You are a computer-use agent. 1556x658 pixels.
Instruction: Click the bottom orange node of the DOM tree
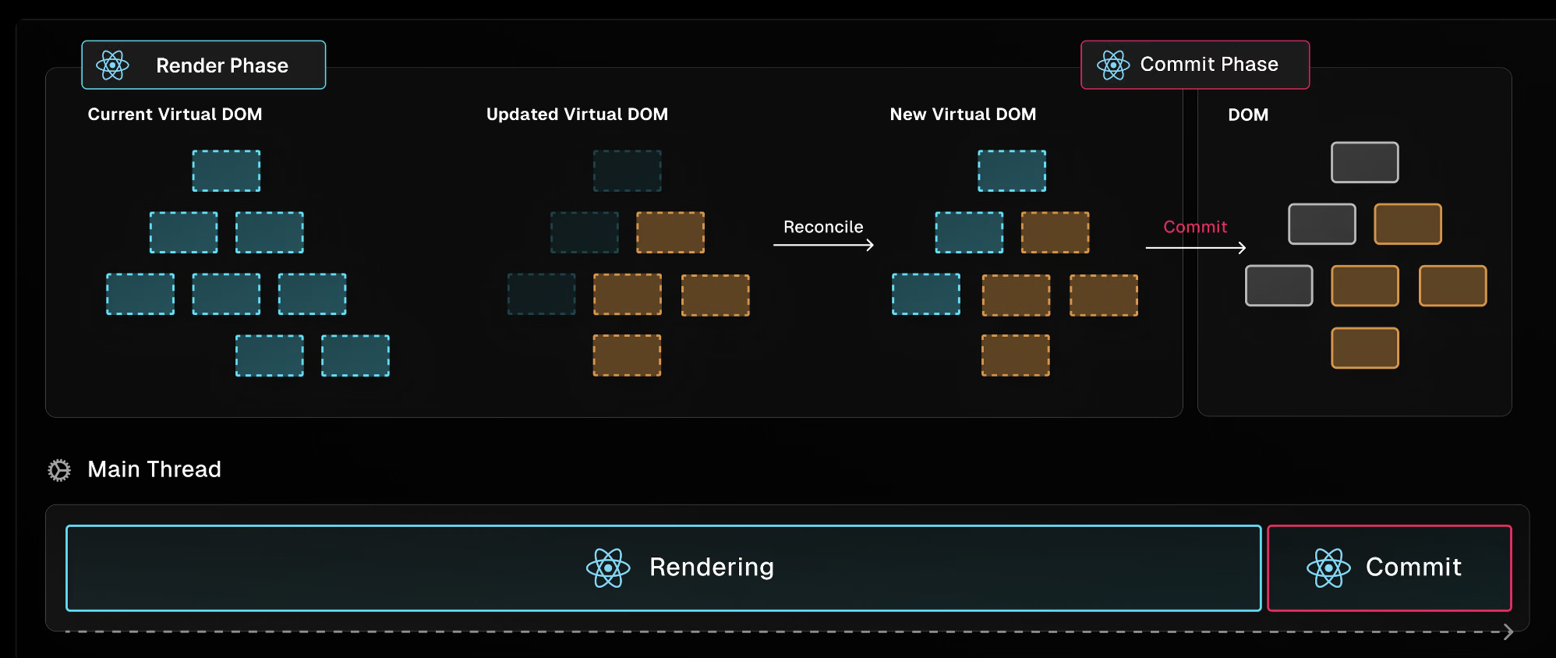coord(1364,348)
